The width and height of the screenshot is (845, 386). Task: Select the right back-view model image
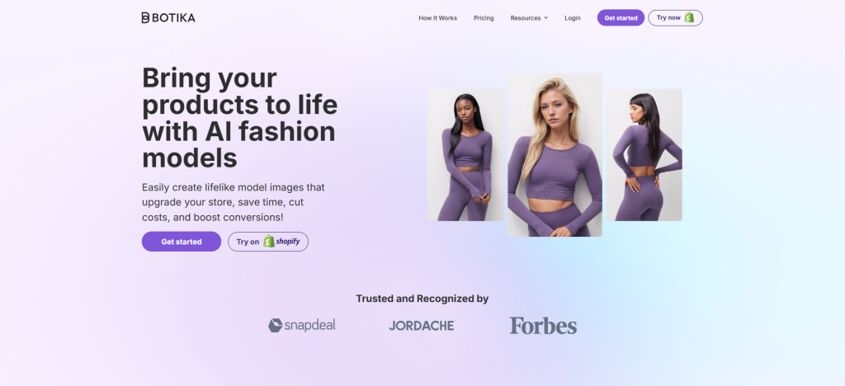point(644,155)
